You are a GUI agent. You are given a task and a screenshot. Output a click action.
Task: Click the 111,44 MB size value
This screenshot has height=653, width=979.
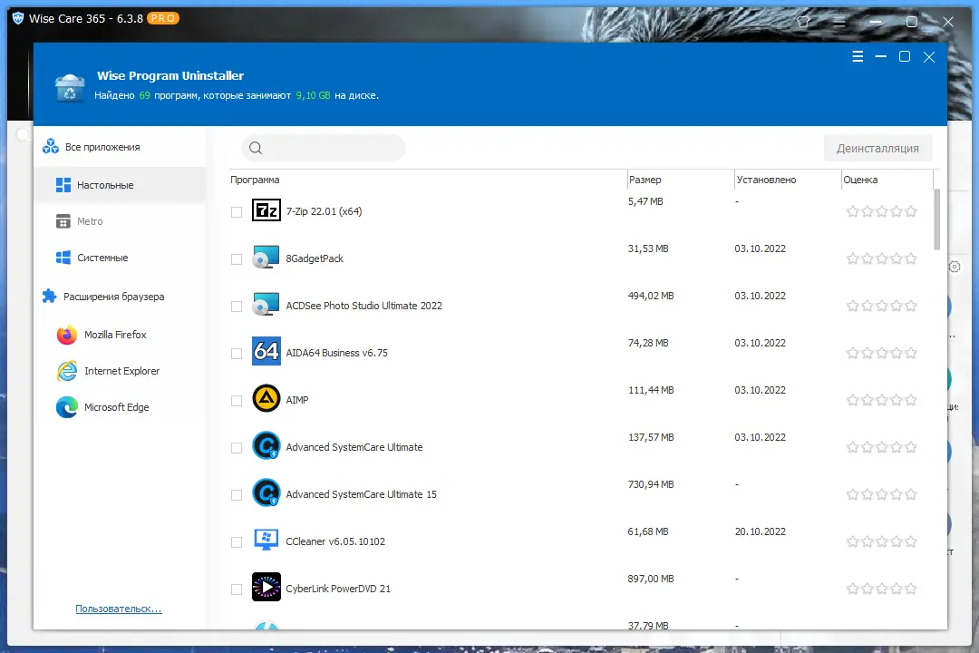(x=651, y=390)
